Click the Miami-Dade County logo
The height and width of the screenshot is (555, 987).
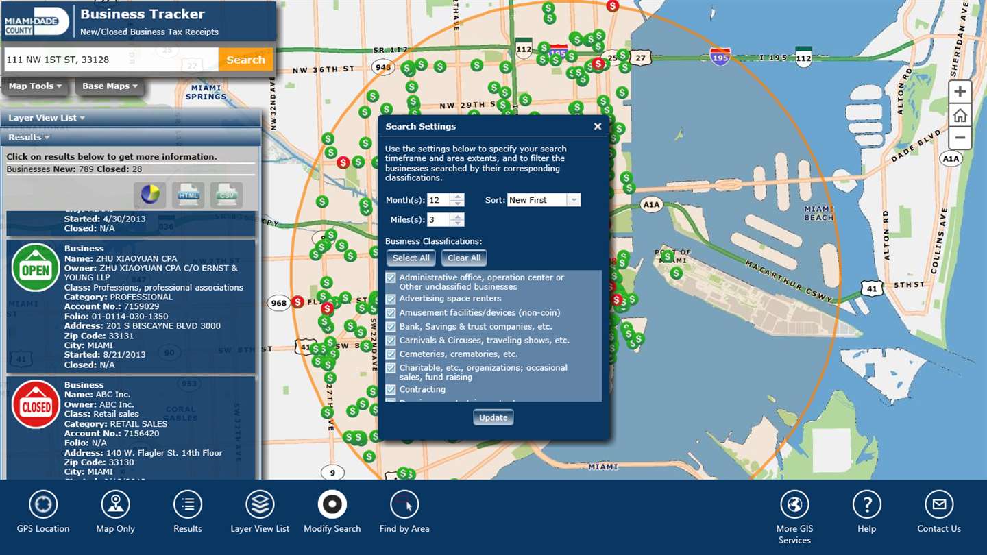tap(36, 23)
